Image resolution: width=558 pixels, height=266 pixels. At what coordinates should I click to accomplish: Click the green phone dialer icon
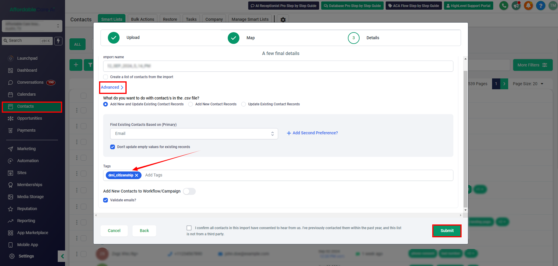point(503,6)
